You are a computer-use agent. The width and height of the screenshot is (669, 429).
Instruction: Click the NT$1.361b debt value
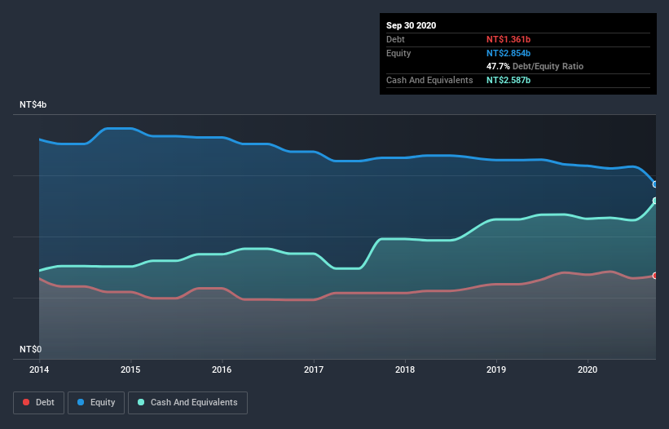(508, 39)
